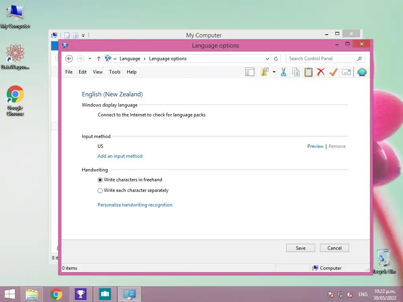Toggle the navigation pane layout icon
403x302 pixels.
[x=250, y=72]
